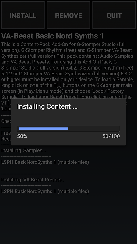The image size is (137, 244).
Task: Click the blue installation progress bar
Action: (44, 129)
